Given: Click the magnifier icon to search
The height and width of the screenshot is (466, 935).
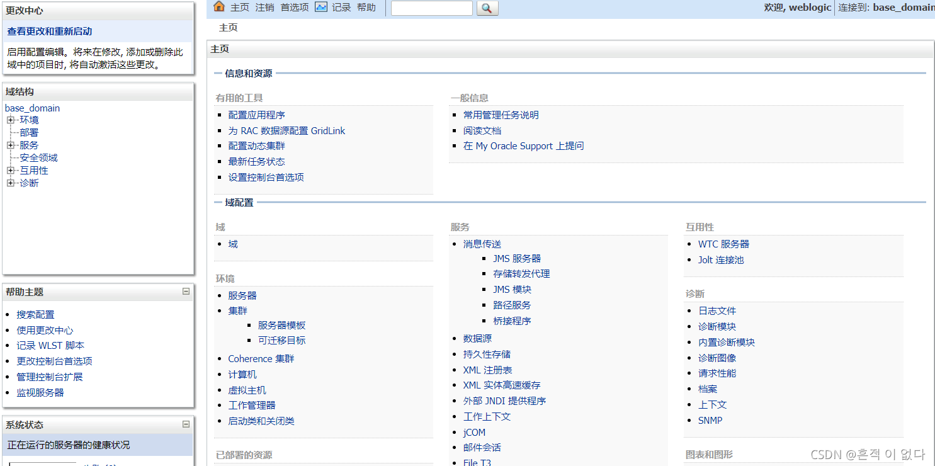Looking at the screenshot, I should (487, 8).
